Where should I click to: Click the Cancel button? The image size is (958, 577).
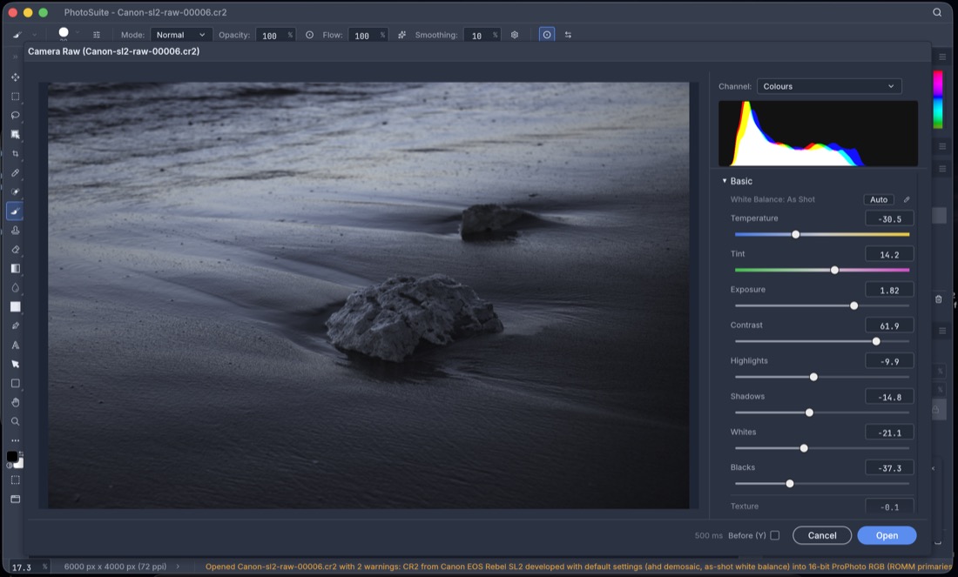coord(822,535)
